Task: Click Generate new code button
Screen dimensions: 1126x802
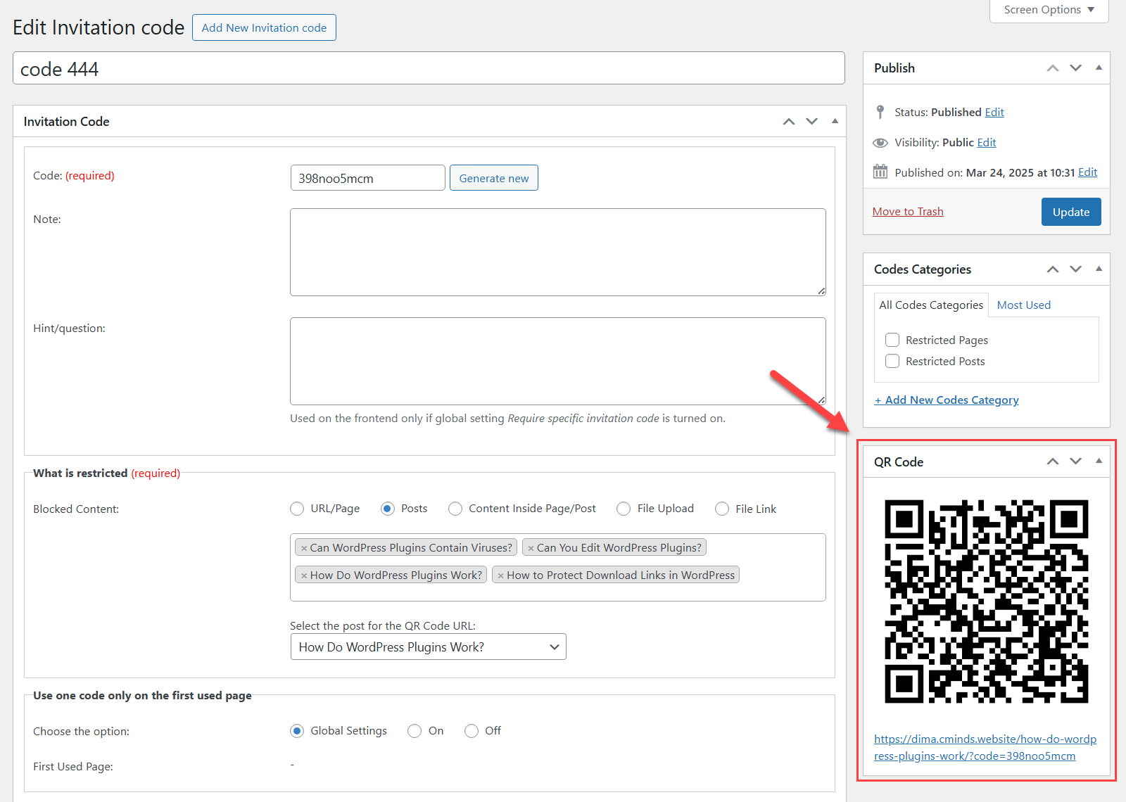Action: tap(493, 178)
